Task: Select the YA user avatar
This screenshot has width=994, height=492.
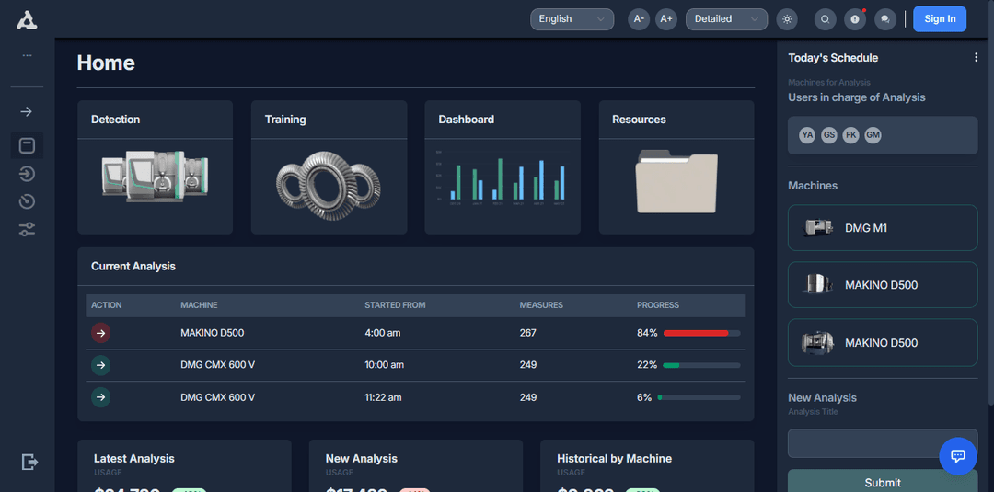Action: click(x=807, y=135)
